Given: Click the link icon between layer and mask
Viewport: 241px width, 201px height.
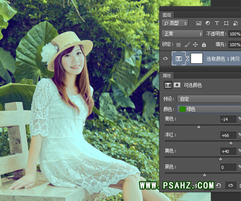Looking at the screenshot, I should tap(188, 58).
